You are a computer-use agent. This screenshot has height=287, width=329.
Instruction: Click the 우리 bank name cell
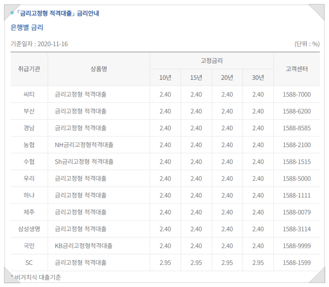pyautogui.click(x=29, y=179)
